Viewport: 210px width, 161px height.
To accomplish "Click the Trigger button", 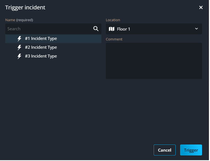I will click(x=191, y=151).
